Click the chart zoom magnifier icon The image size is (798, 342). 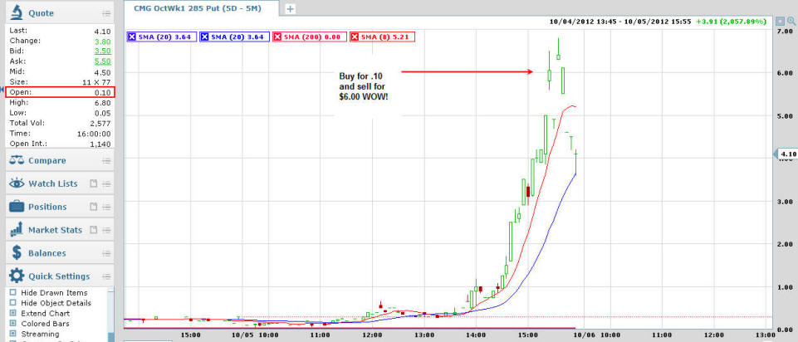tap(792, 22)
